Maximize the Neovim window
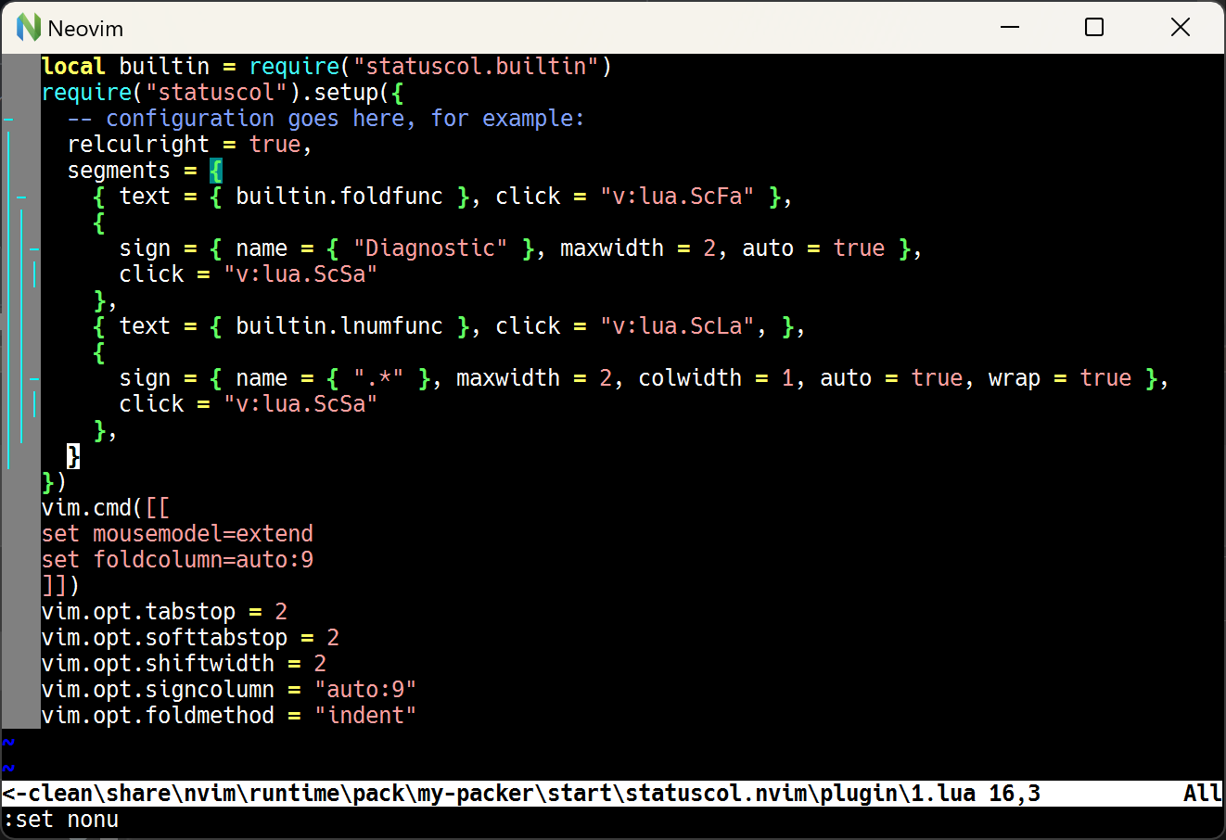 click(1094, 28)
